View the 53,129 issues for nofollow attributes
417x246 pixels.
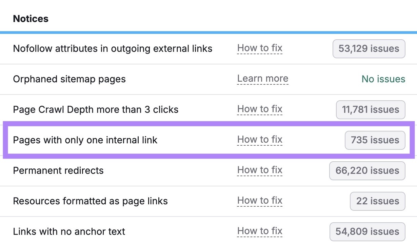pyautogui.click(x=369, y=48)
